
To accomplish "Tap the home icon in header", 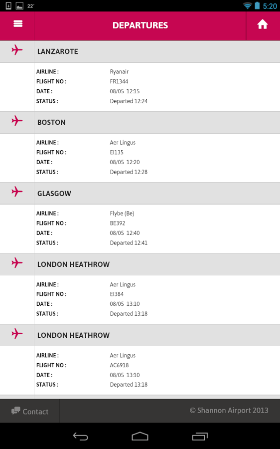I will point(262,24).
